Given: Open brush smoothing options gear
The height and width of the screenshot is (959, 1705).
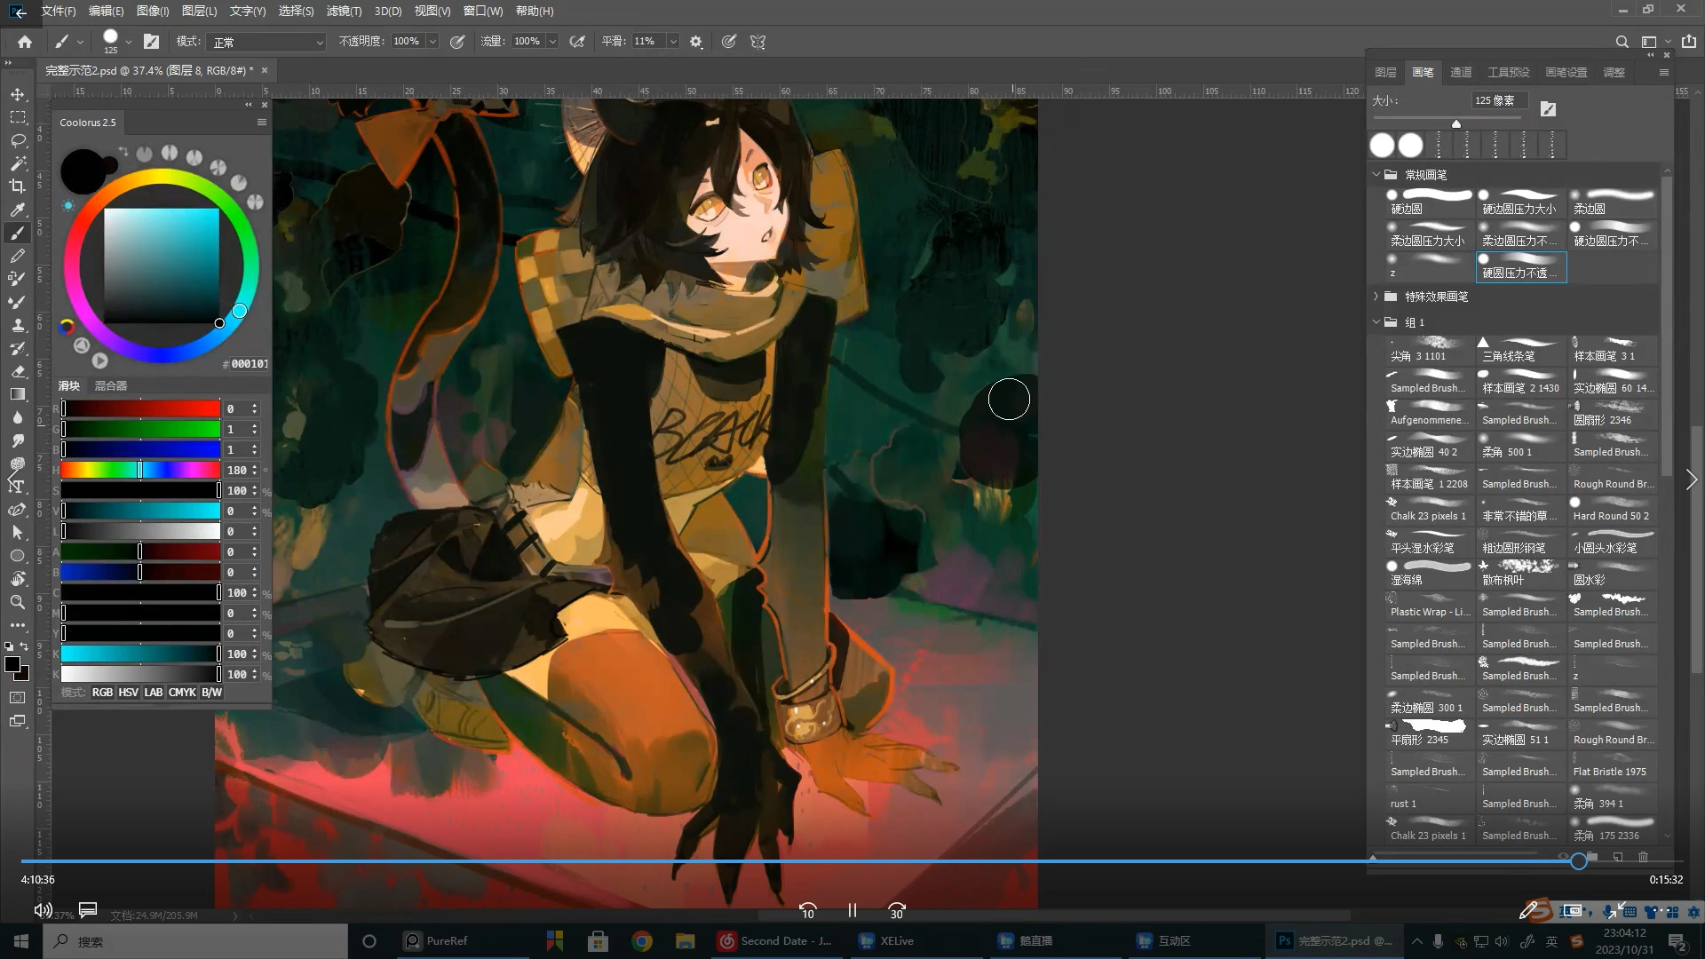Looking at the screenshot, I should pos(696,42).
